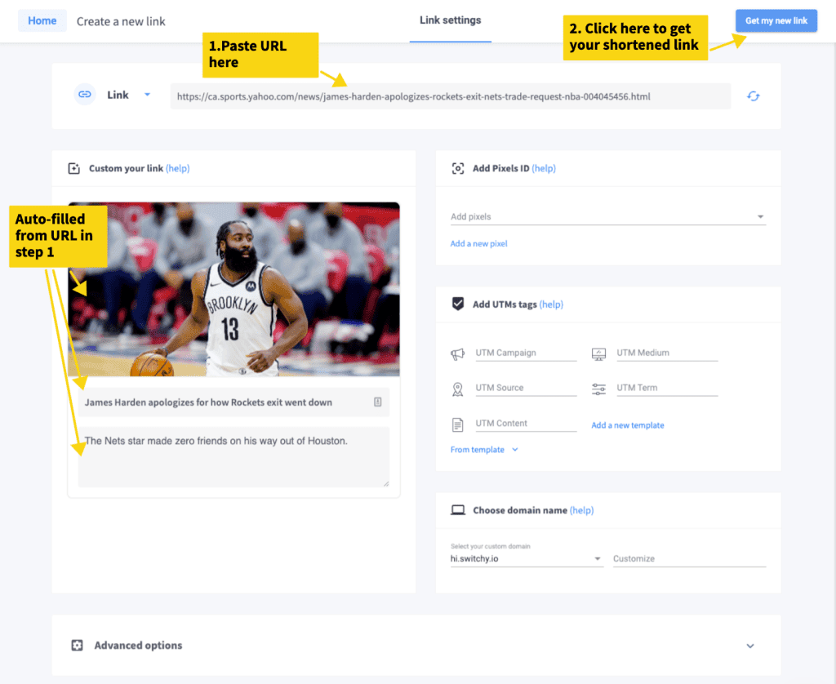Screen dimensions: 836x684
Task: Expand the From template dropdown
Action: click(x=484, y=450)
